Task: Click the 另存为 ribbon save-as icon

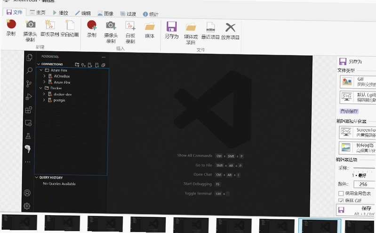Action: (171, 30)
